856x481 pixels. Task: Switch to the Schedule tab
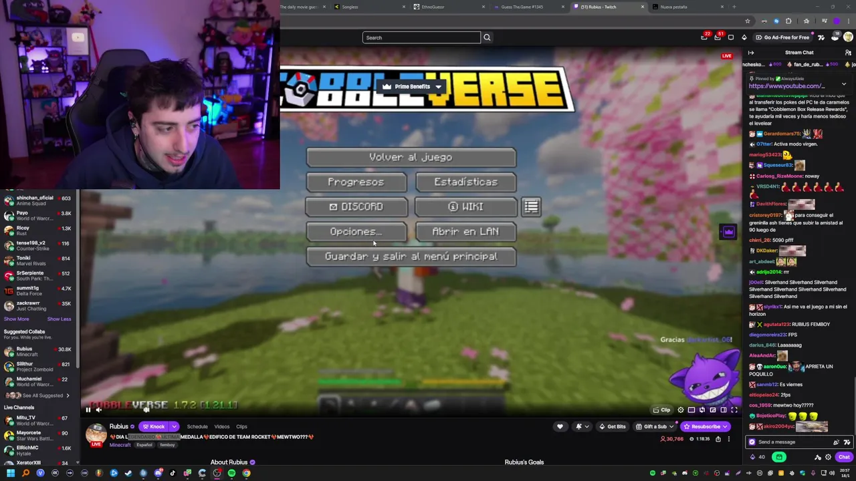pyautogui.click(x=197, y=426)
